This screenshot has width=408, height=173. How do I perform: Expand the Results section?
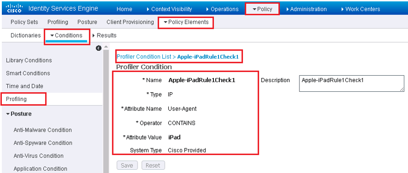coord(104,35)
